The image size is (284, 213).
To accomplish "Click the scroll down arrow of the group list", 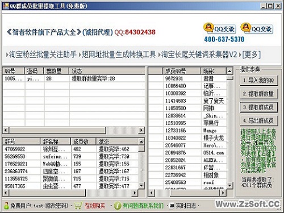I will (141, 185).
